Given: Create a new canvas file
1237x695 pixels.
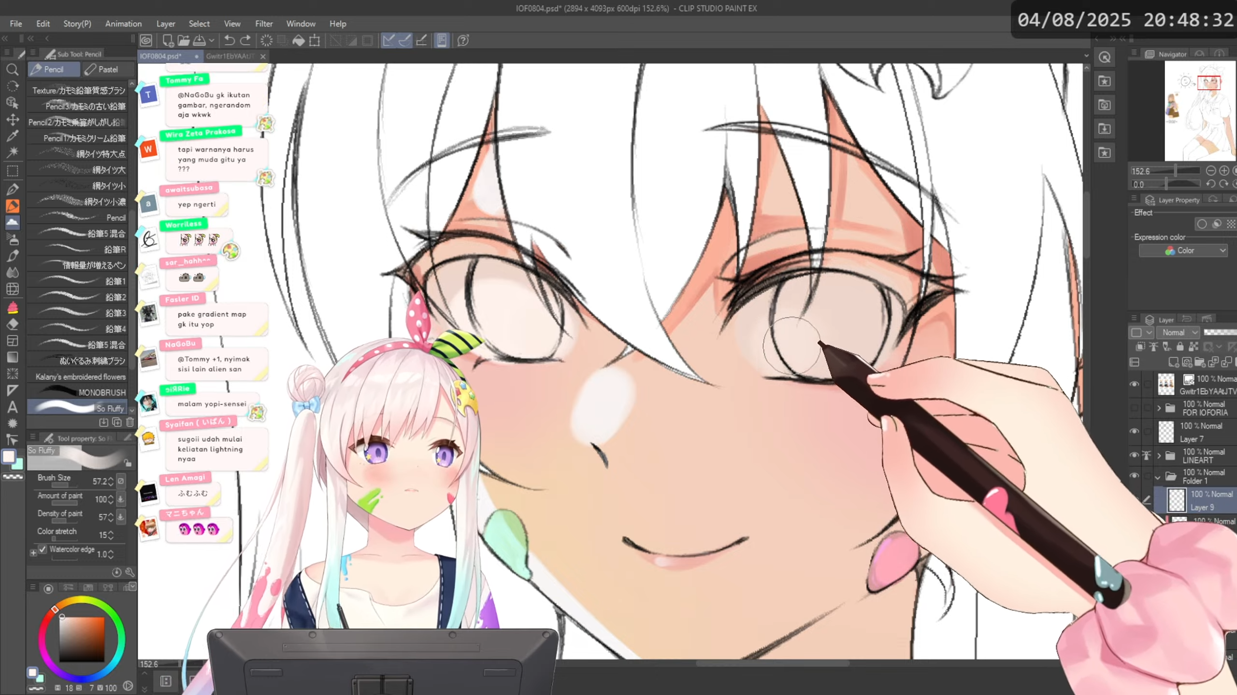Looking at the screenshot, I should coord(168,41).
